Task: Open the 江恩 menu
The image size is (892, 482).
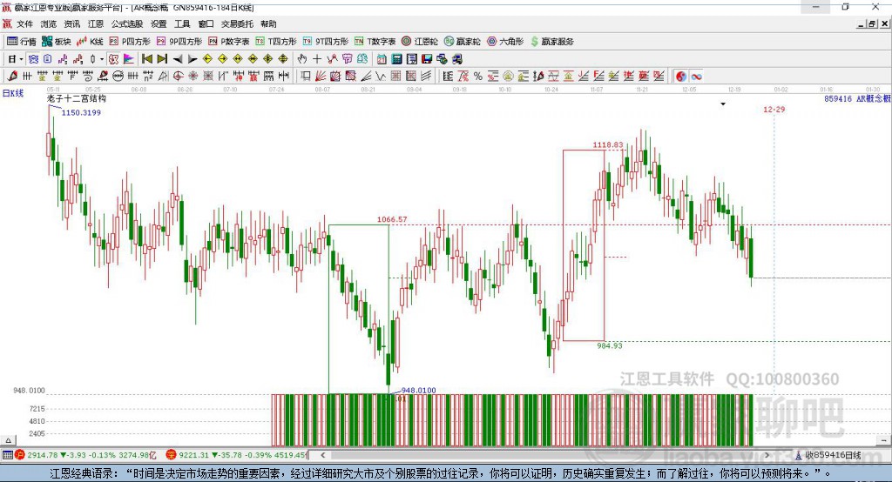Action: pos(96,23)
